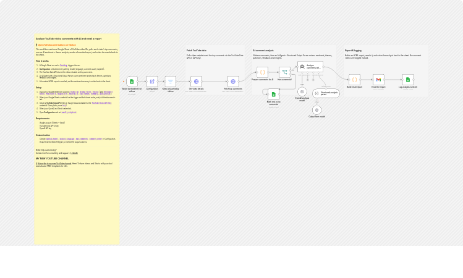Image resolution: width=463 pixels, height=278 pixels.
Task: Click the 'Get video details' node label
Action: (196, 89)
